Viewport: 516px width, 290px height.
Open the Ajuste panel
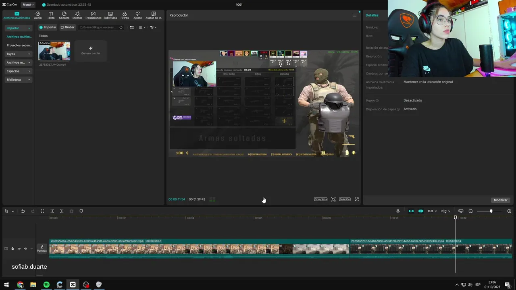(138, 15)
